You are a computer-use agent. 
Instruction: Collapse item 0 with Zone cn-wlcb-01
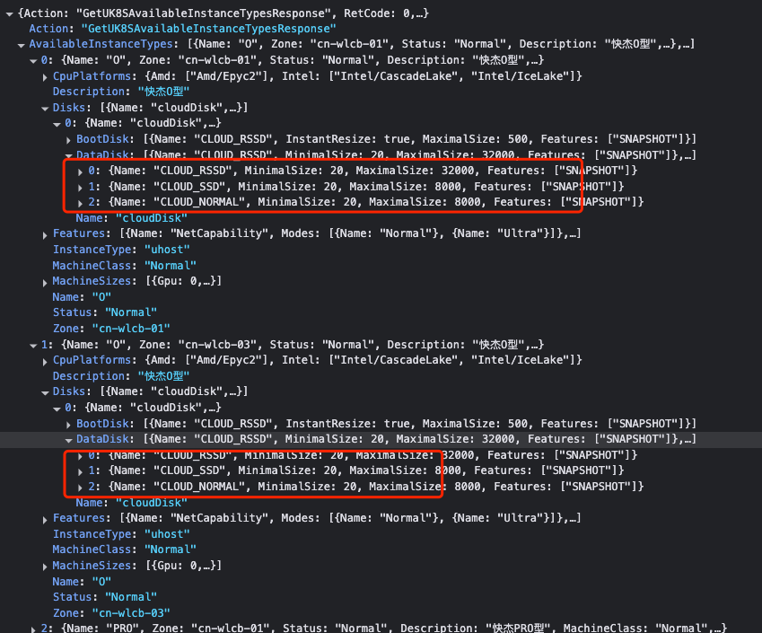pos(33,61)
